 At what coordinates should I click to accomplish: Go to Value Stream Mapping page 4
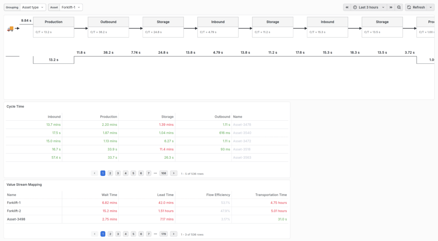(x=126, y=234)
